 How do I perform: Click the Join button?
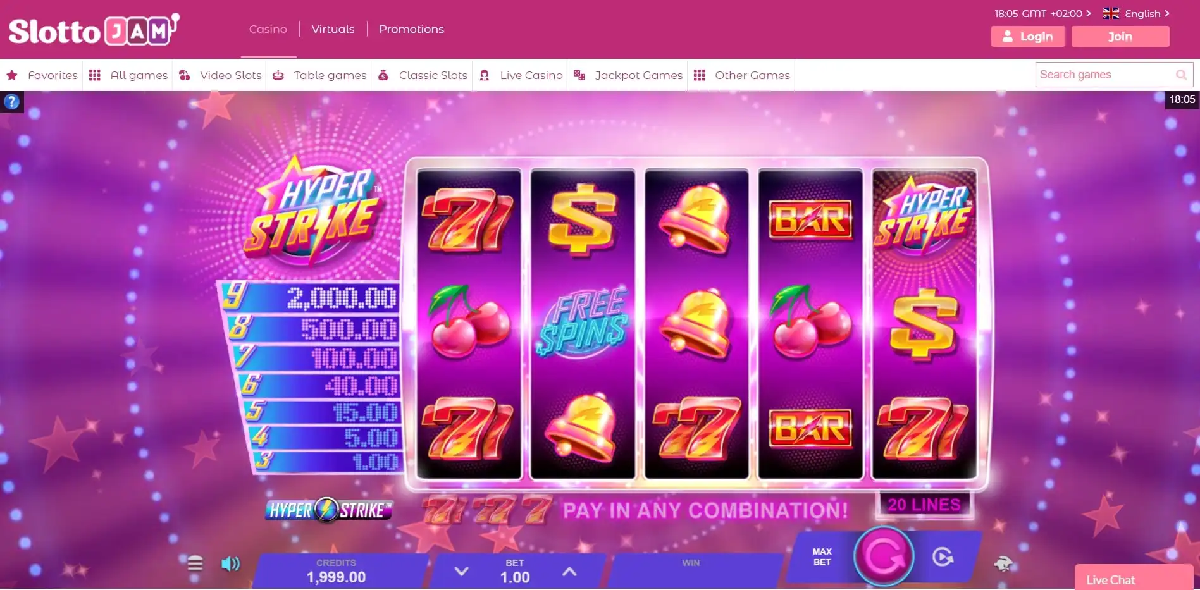[x=1120, y=36]
